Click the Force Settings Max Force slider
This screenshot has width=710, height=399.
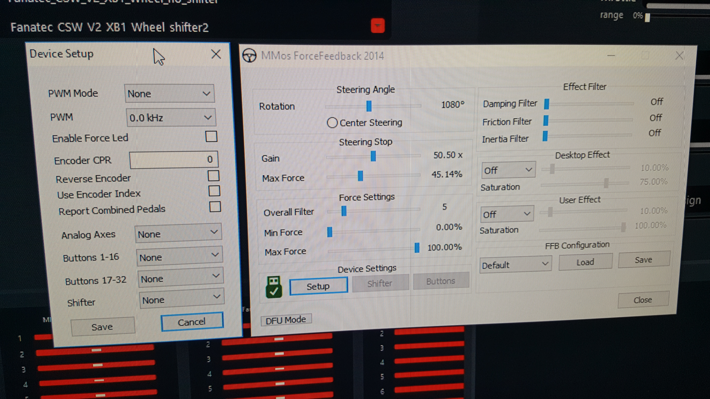coord(374,249)
